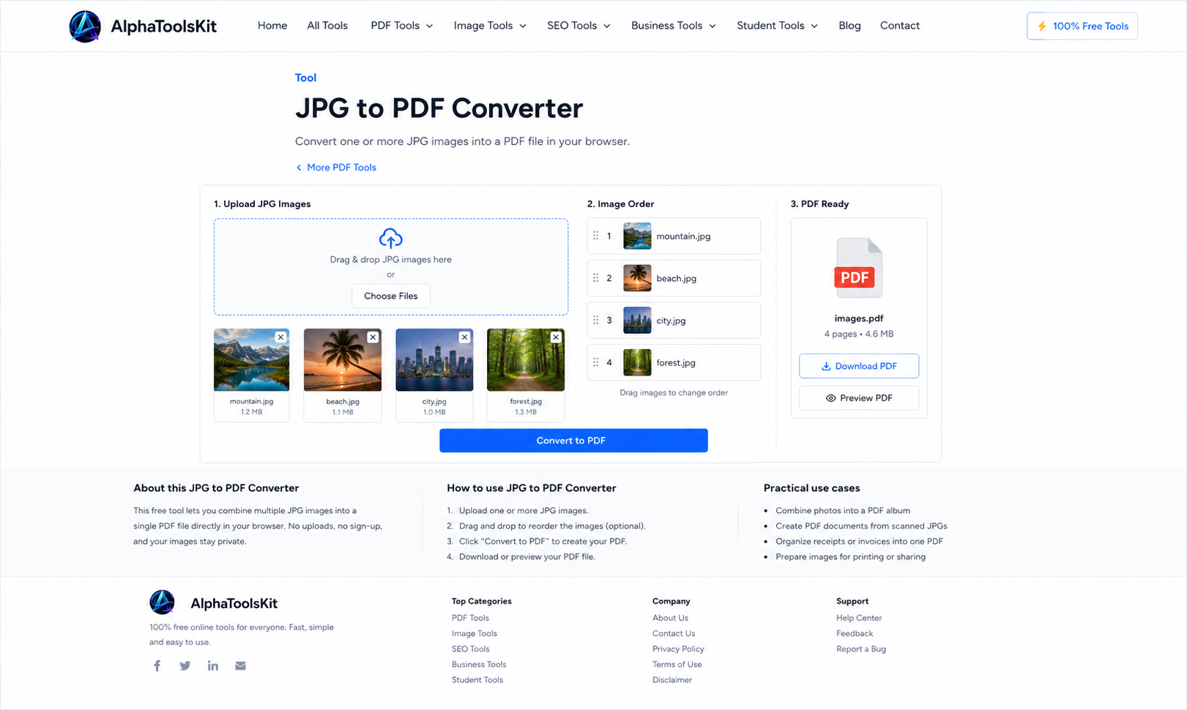The width and height of the screenshot is (1187, 710).
Task: Click the Tool breadcrumb label
Action: coord(305,78)
